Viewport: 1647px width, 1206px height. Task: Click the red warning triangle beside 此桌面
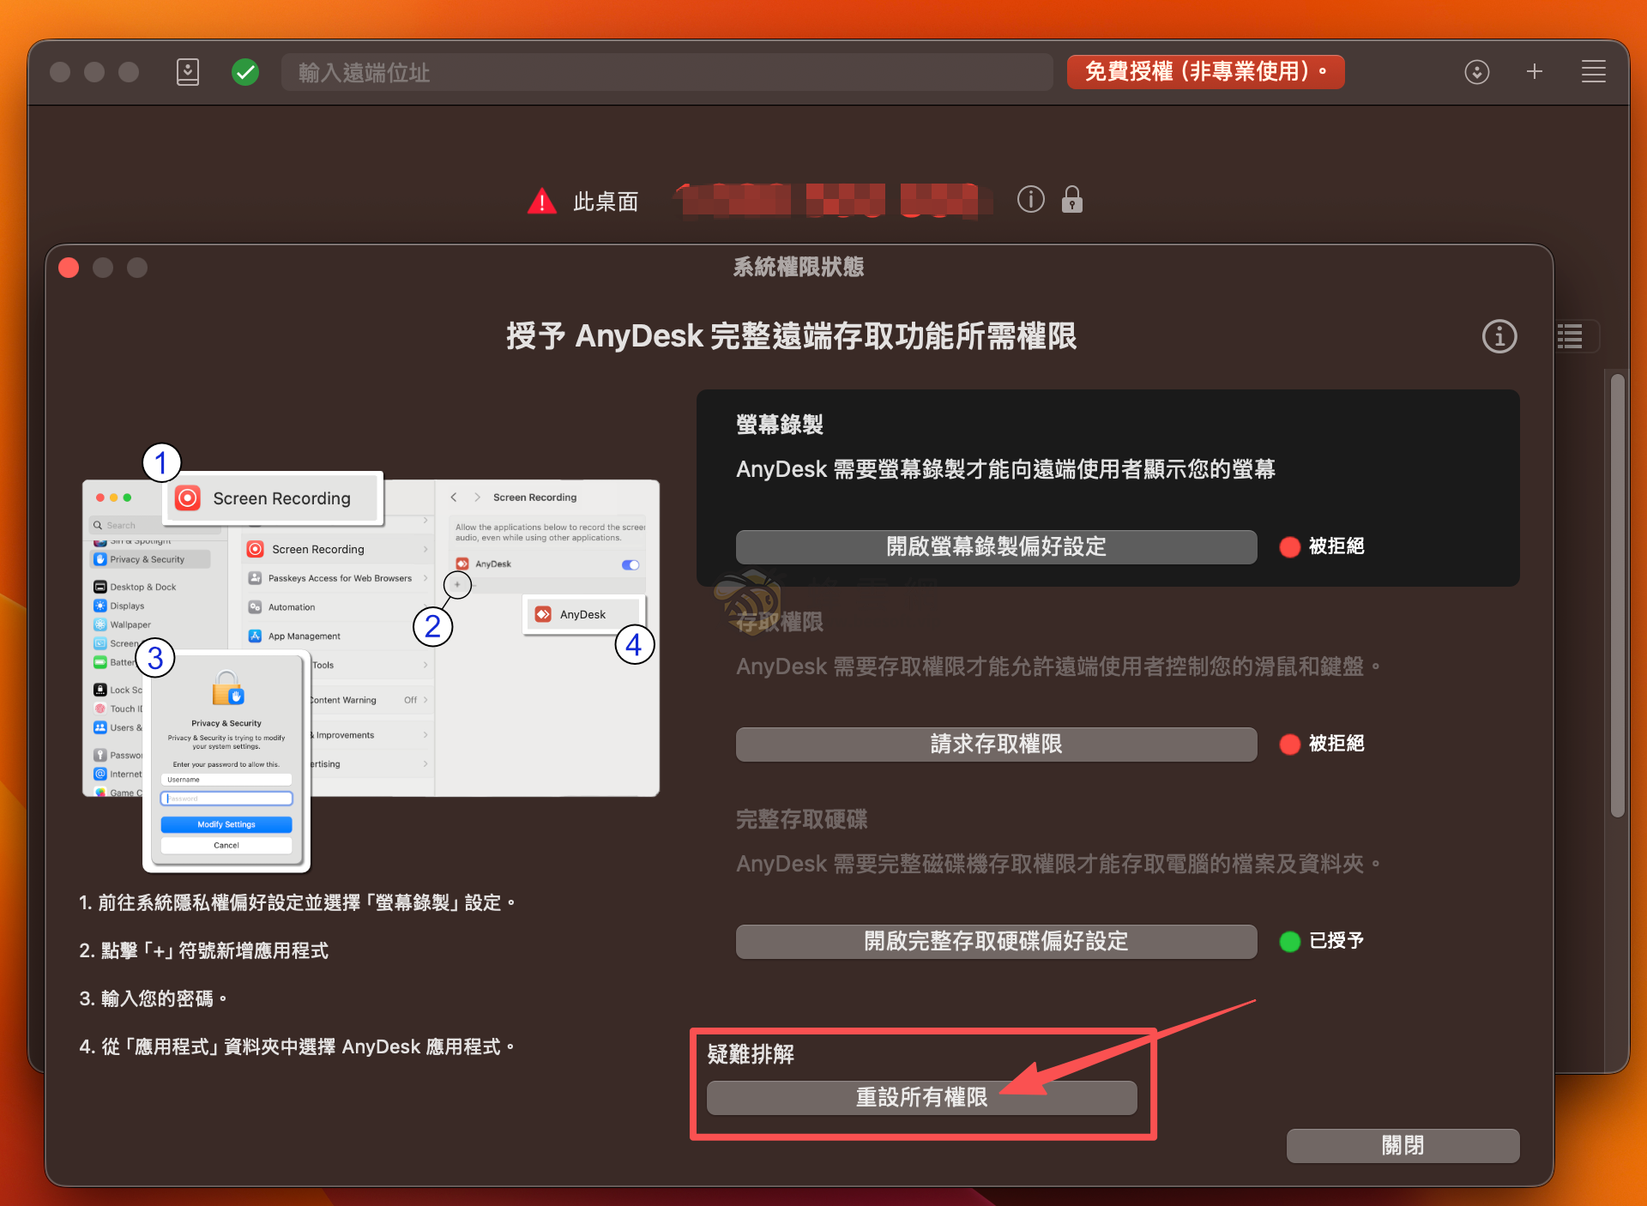542,201
